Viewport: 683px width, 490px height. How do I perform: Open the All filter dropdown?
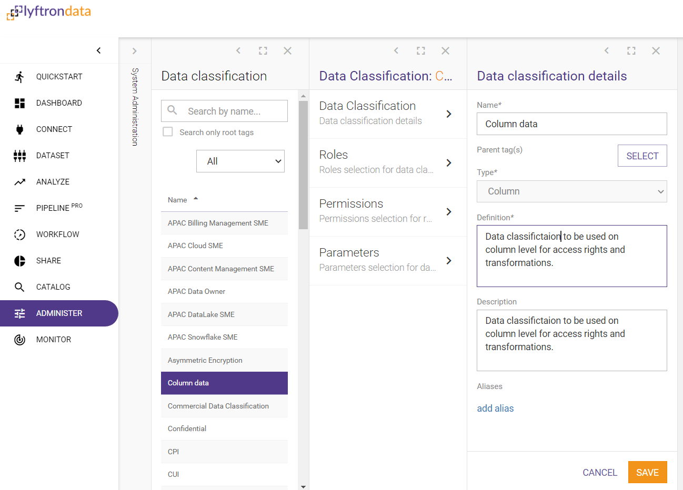[240, 161]
